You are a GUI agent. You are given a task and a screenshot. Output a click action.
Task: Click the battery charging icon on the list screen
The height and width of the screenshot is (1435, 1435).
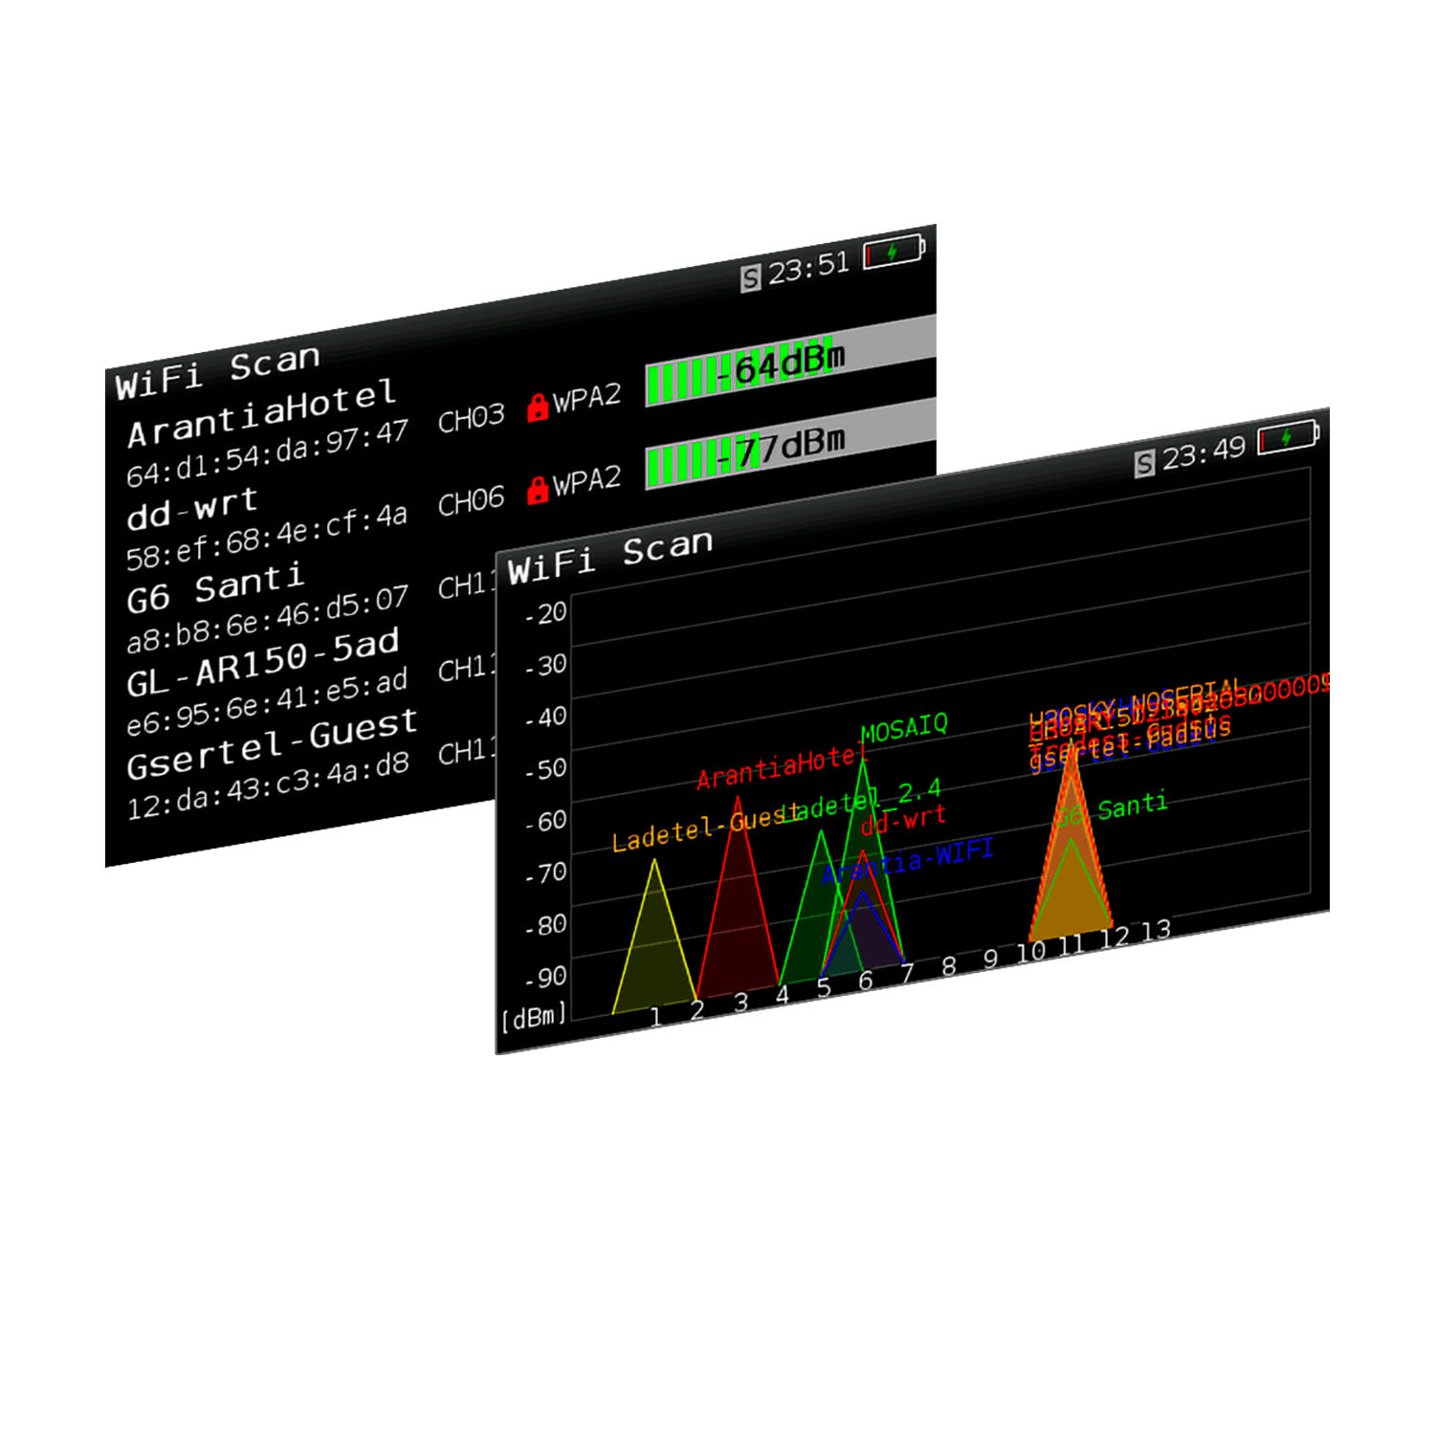pyautogui.click(x=894, y=252)
